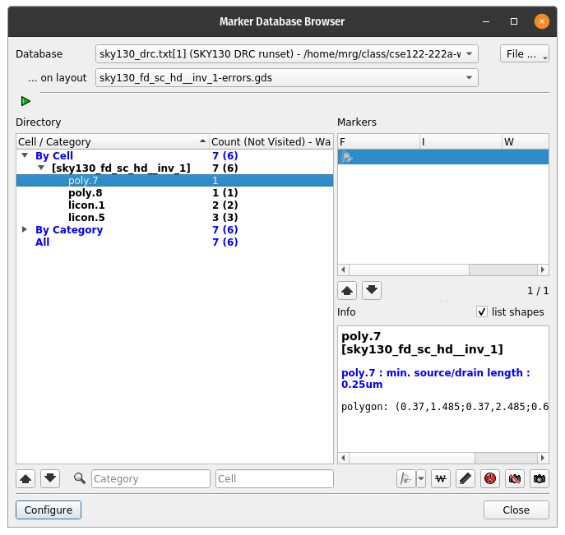Remove snapshot with the crossed-out camera icon
The height and width of the screenshot is (535, 565).
pos(515,479)
